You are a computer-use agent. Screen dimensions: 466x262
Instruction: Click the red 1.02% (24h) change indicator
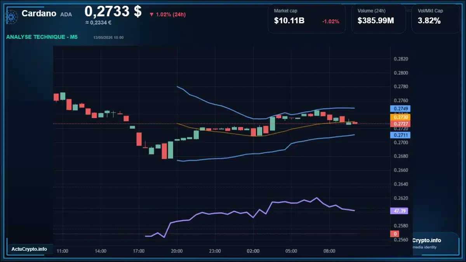(167, 14)
